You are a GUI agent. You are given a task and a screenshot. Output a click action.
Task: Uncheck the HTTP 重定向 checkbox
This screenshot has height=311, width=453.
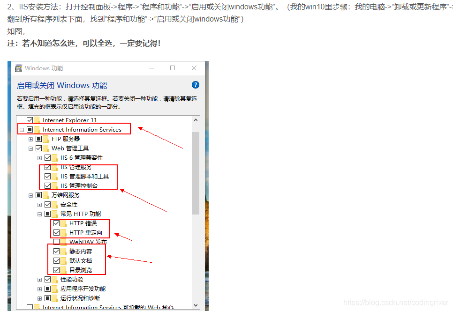pyautogui.click(x=55, y=232)
